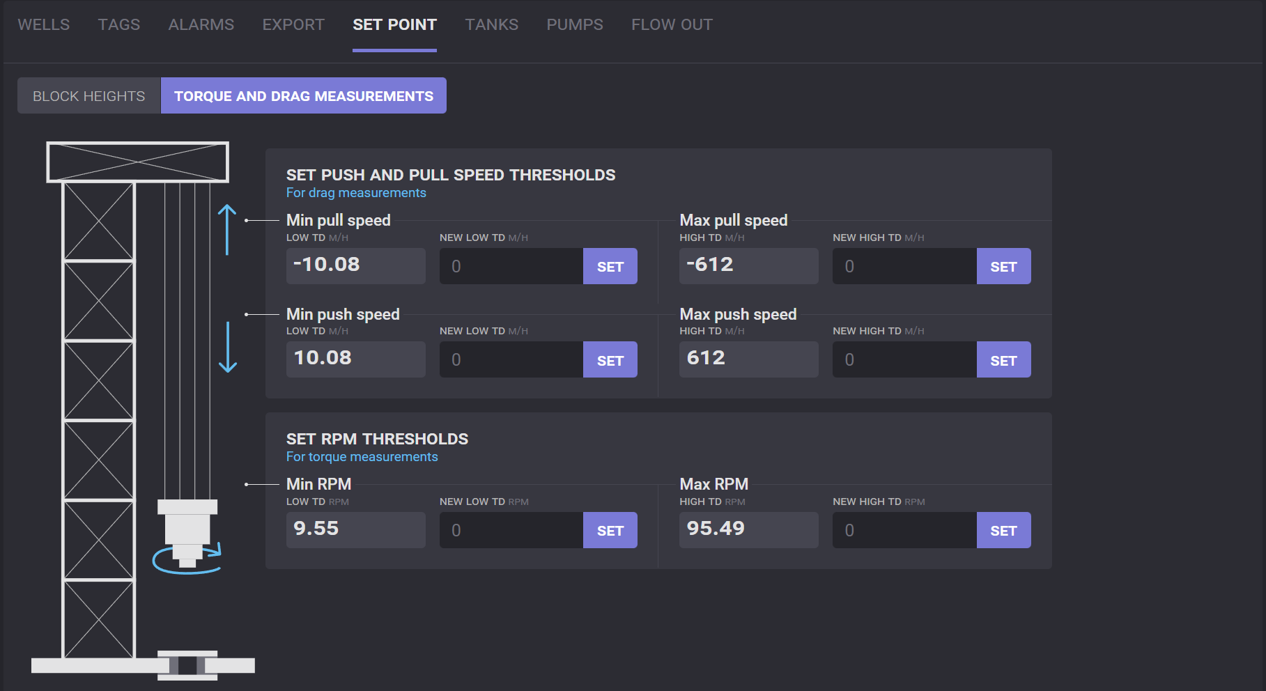Click the Max RPM new high input
This screenshot has height=691, width=1266.
(904, 530)
